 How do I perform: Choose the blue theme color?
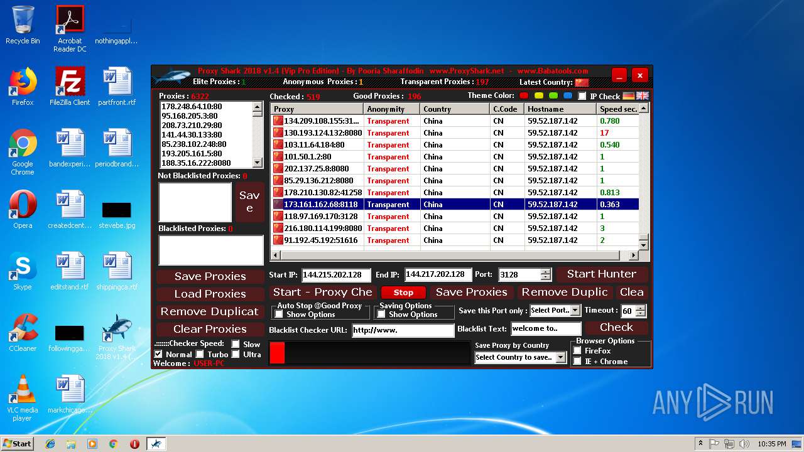(x=568, y=96)
